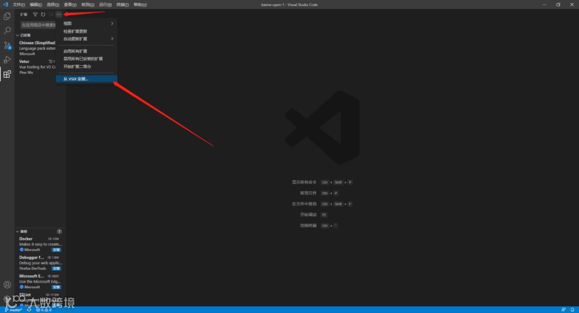Viewport: 579px width, 313px height.
Task: Click the 转到文件 shortcut hint
Action: 319,193
